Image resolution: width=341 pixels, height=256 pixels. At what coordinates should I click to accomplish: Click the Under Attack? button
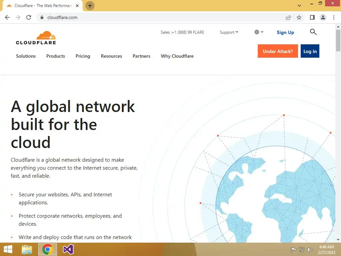(278, 51)
